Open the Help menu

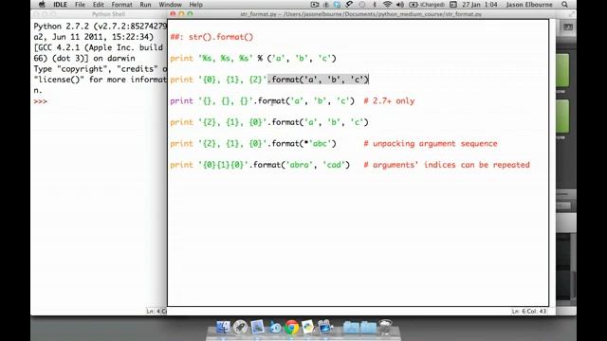[x=195, y=5]
